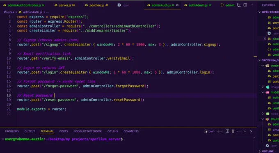Screen dimensions: 279x153
Task: Collapse the middlewares folder chevron
Action: click(263, 92)
